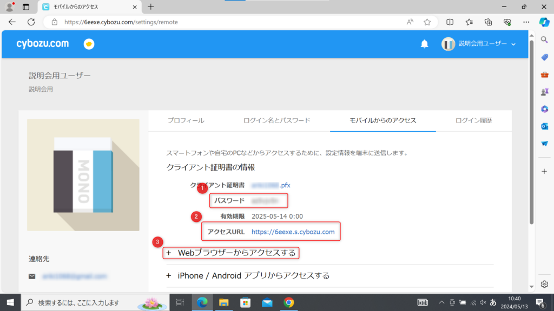Click the Edge refresh page icon
This screenshot has width=554, height=311.
[x=31, y=22]
